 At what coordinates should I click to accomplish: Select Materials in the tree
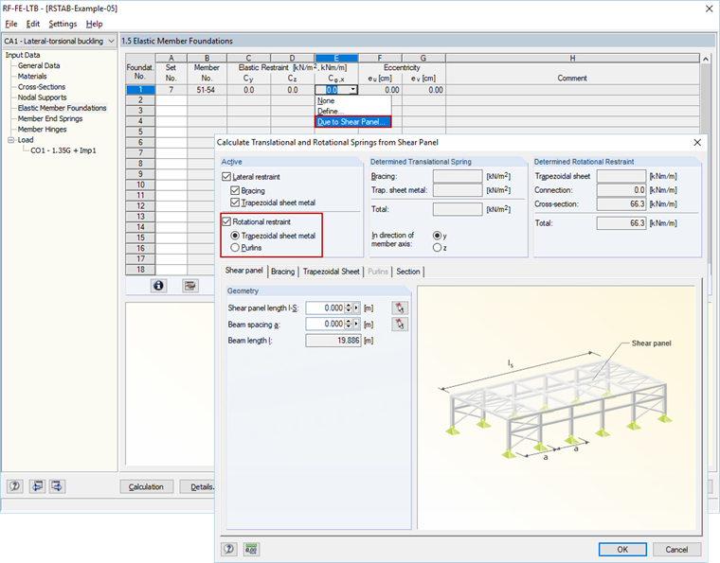pyautogui.click(x=32, y=76)
